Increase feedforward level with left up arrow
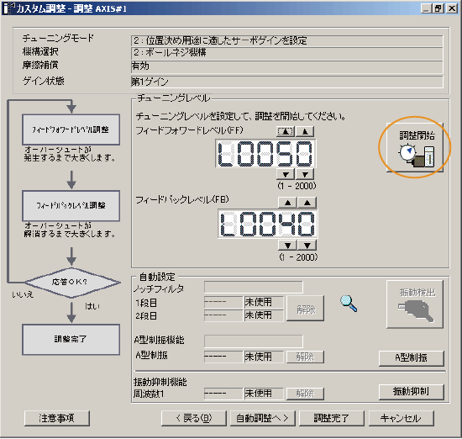 tap(286, 131)
